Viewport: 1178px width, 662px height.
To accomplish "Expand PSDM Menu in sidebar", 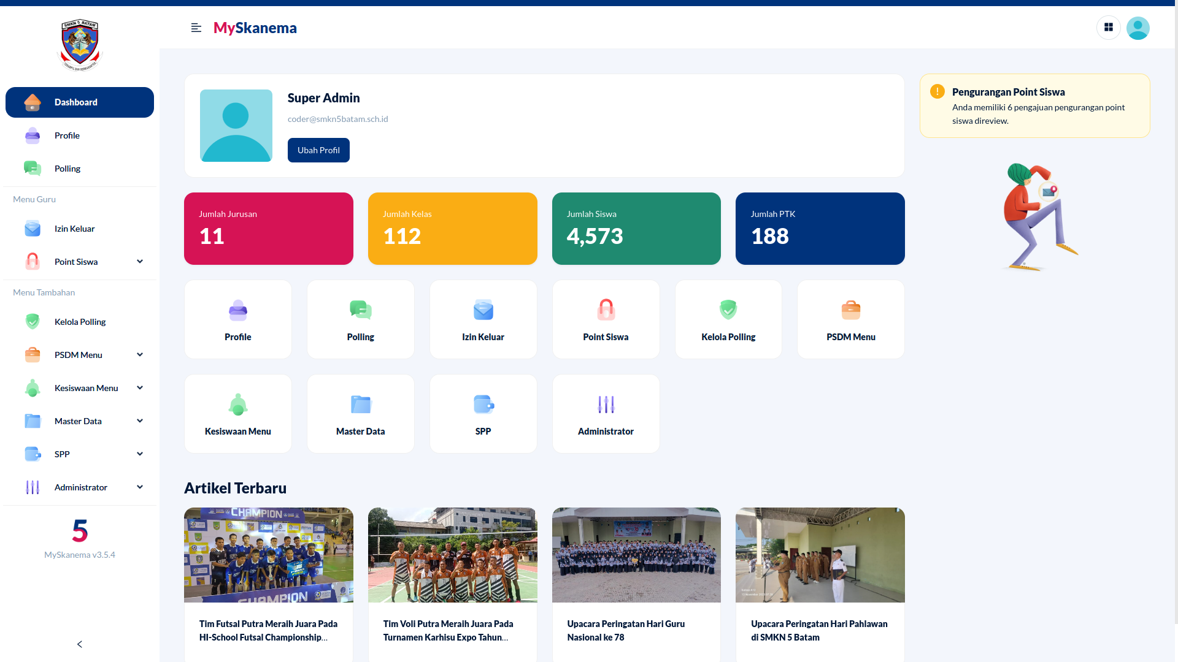I will click(140, 355).
